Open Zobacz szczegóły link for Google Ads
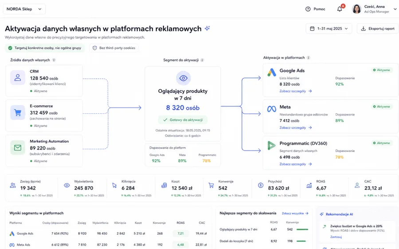Screen dimensions: 399x249 295,91
